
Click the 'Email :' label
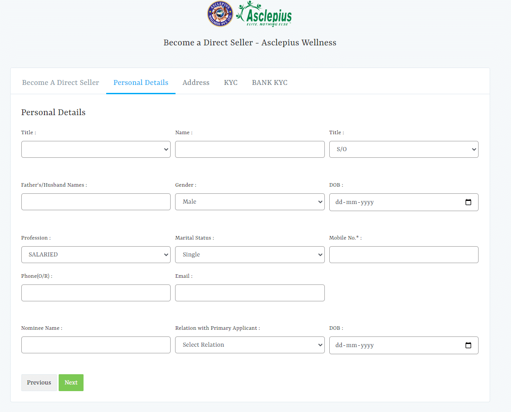pyautogui.click(x=184, y=276)
